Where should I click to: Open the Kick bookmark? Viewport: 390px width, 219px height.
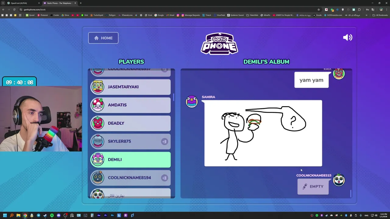pos(84,15)
